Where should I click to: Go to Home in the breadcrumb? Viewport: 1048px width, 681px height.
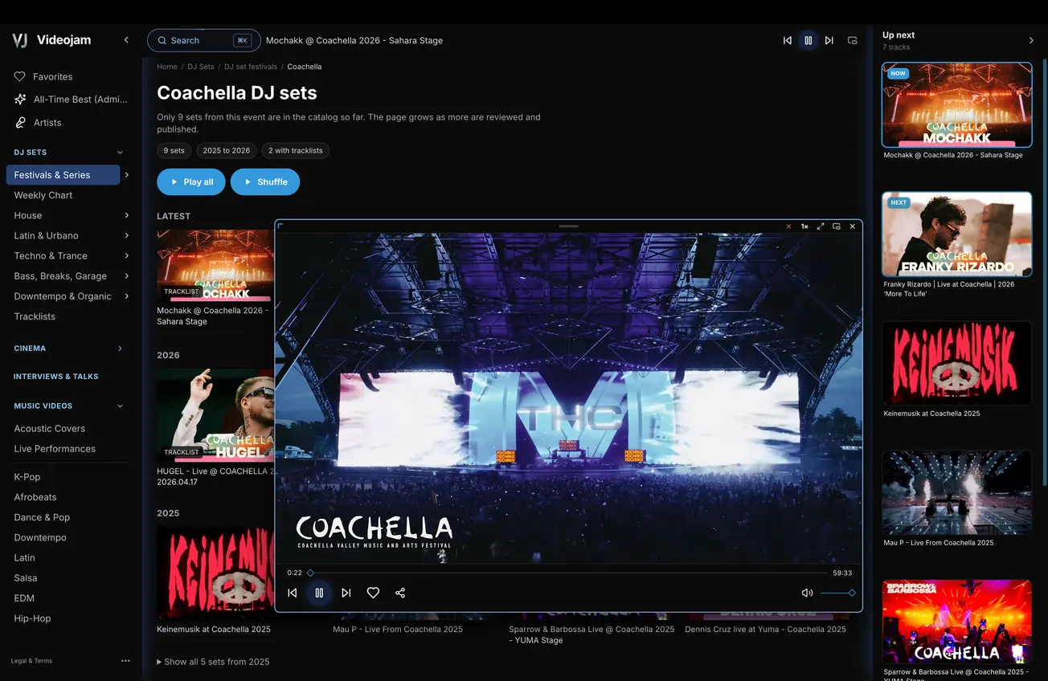click(167, 67)
